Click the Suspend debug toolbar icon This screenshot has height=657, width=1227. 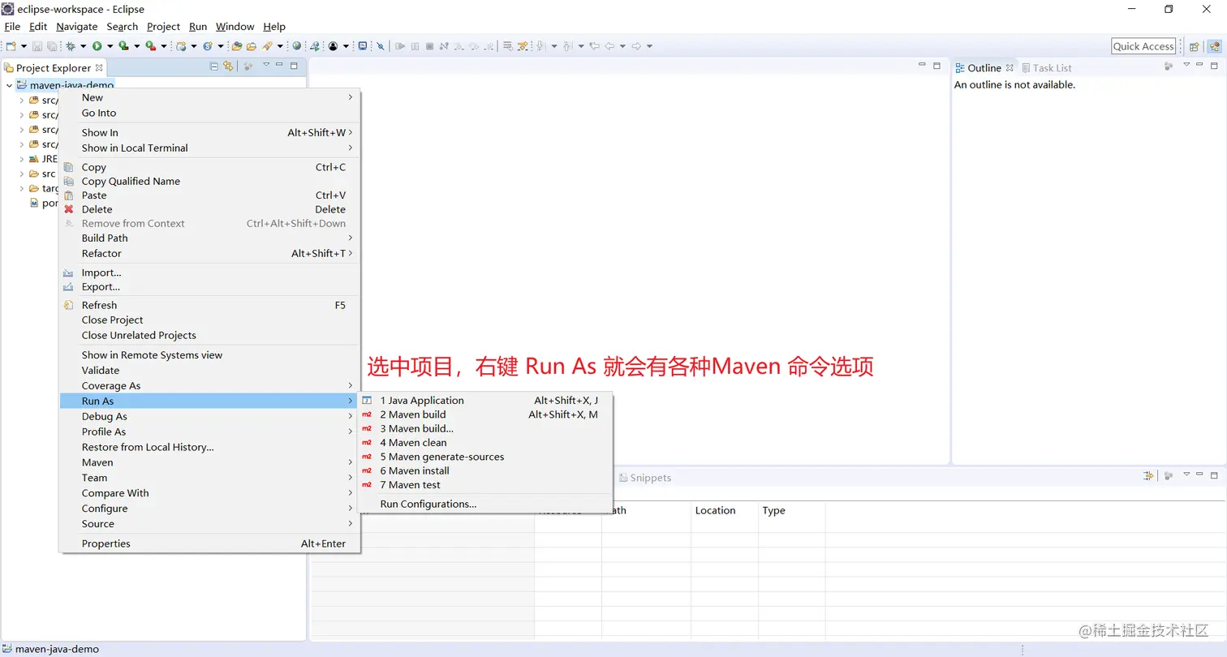(x=415, y=46)
